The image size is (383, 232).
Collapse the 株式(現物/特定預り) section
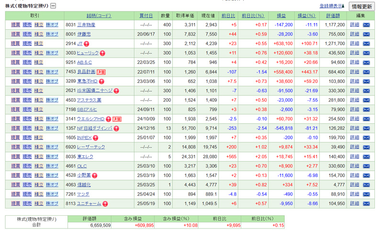pos(53,6)
